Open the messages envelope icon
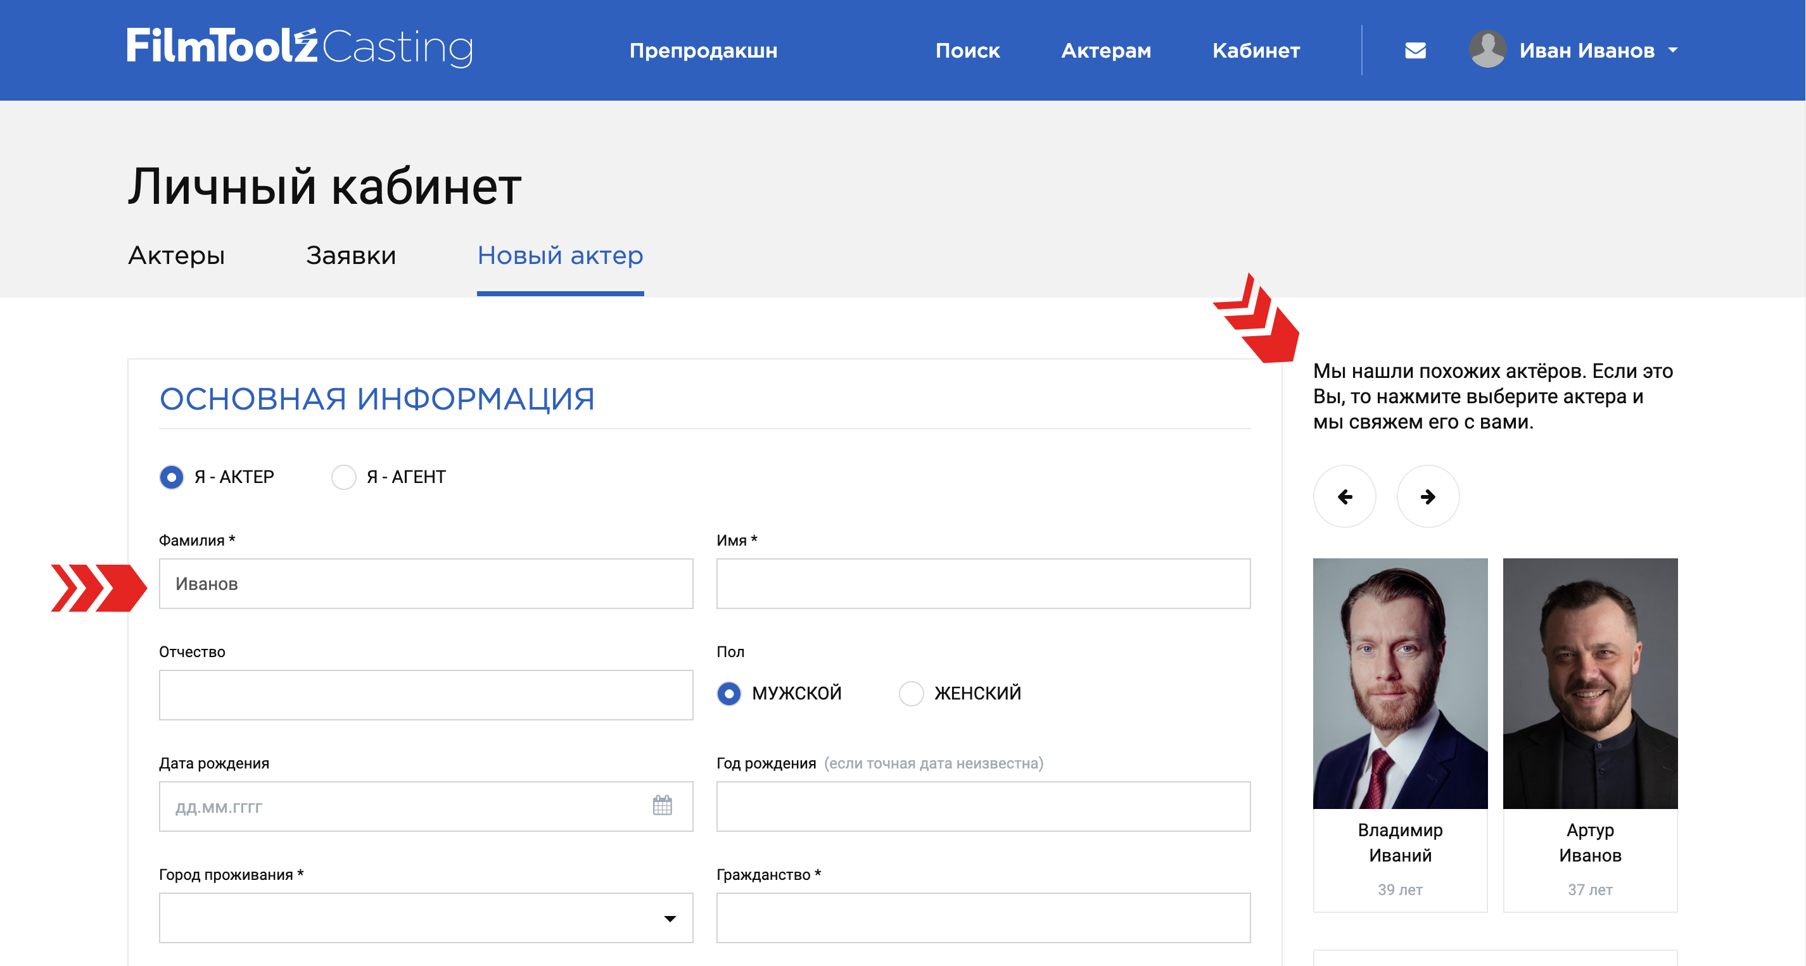Screen dimensions: 1806x966 coord(1415,51)
